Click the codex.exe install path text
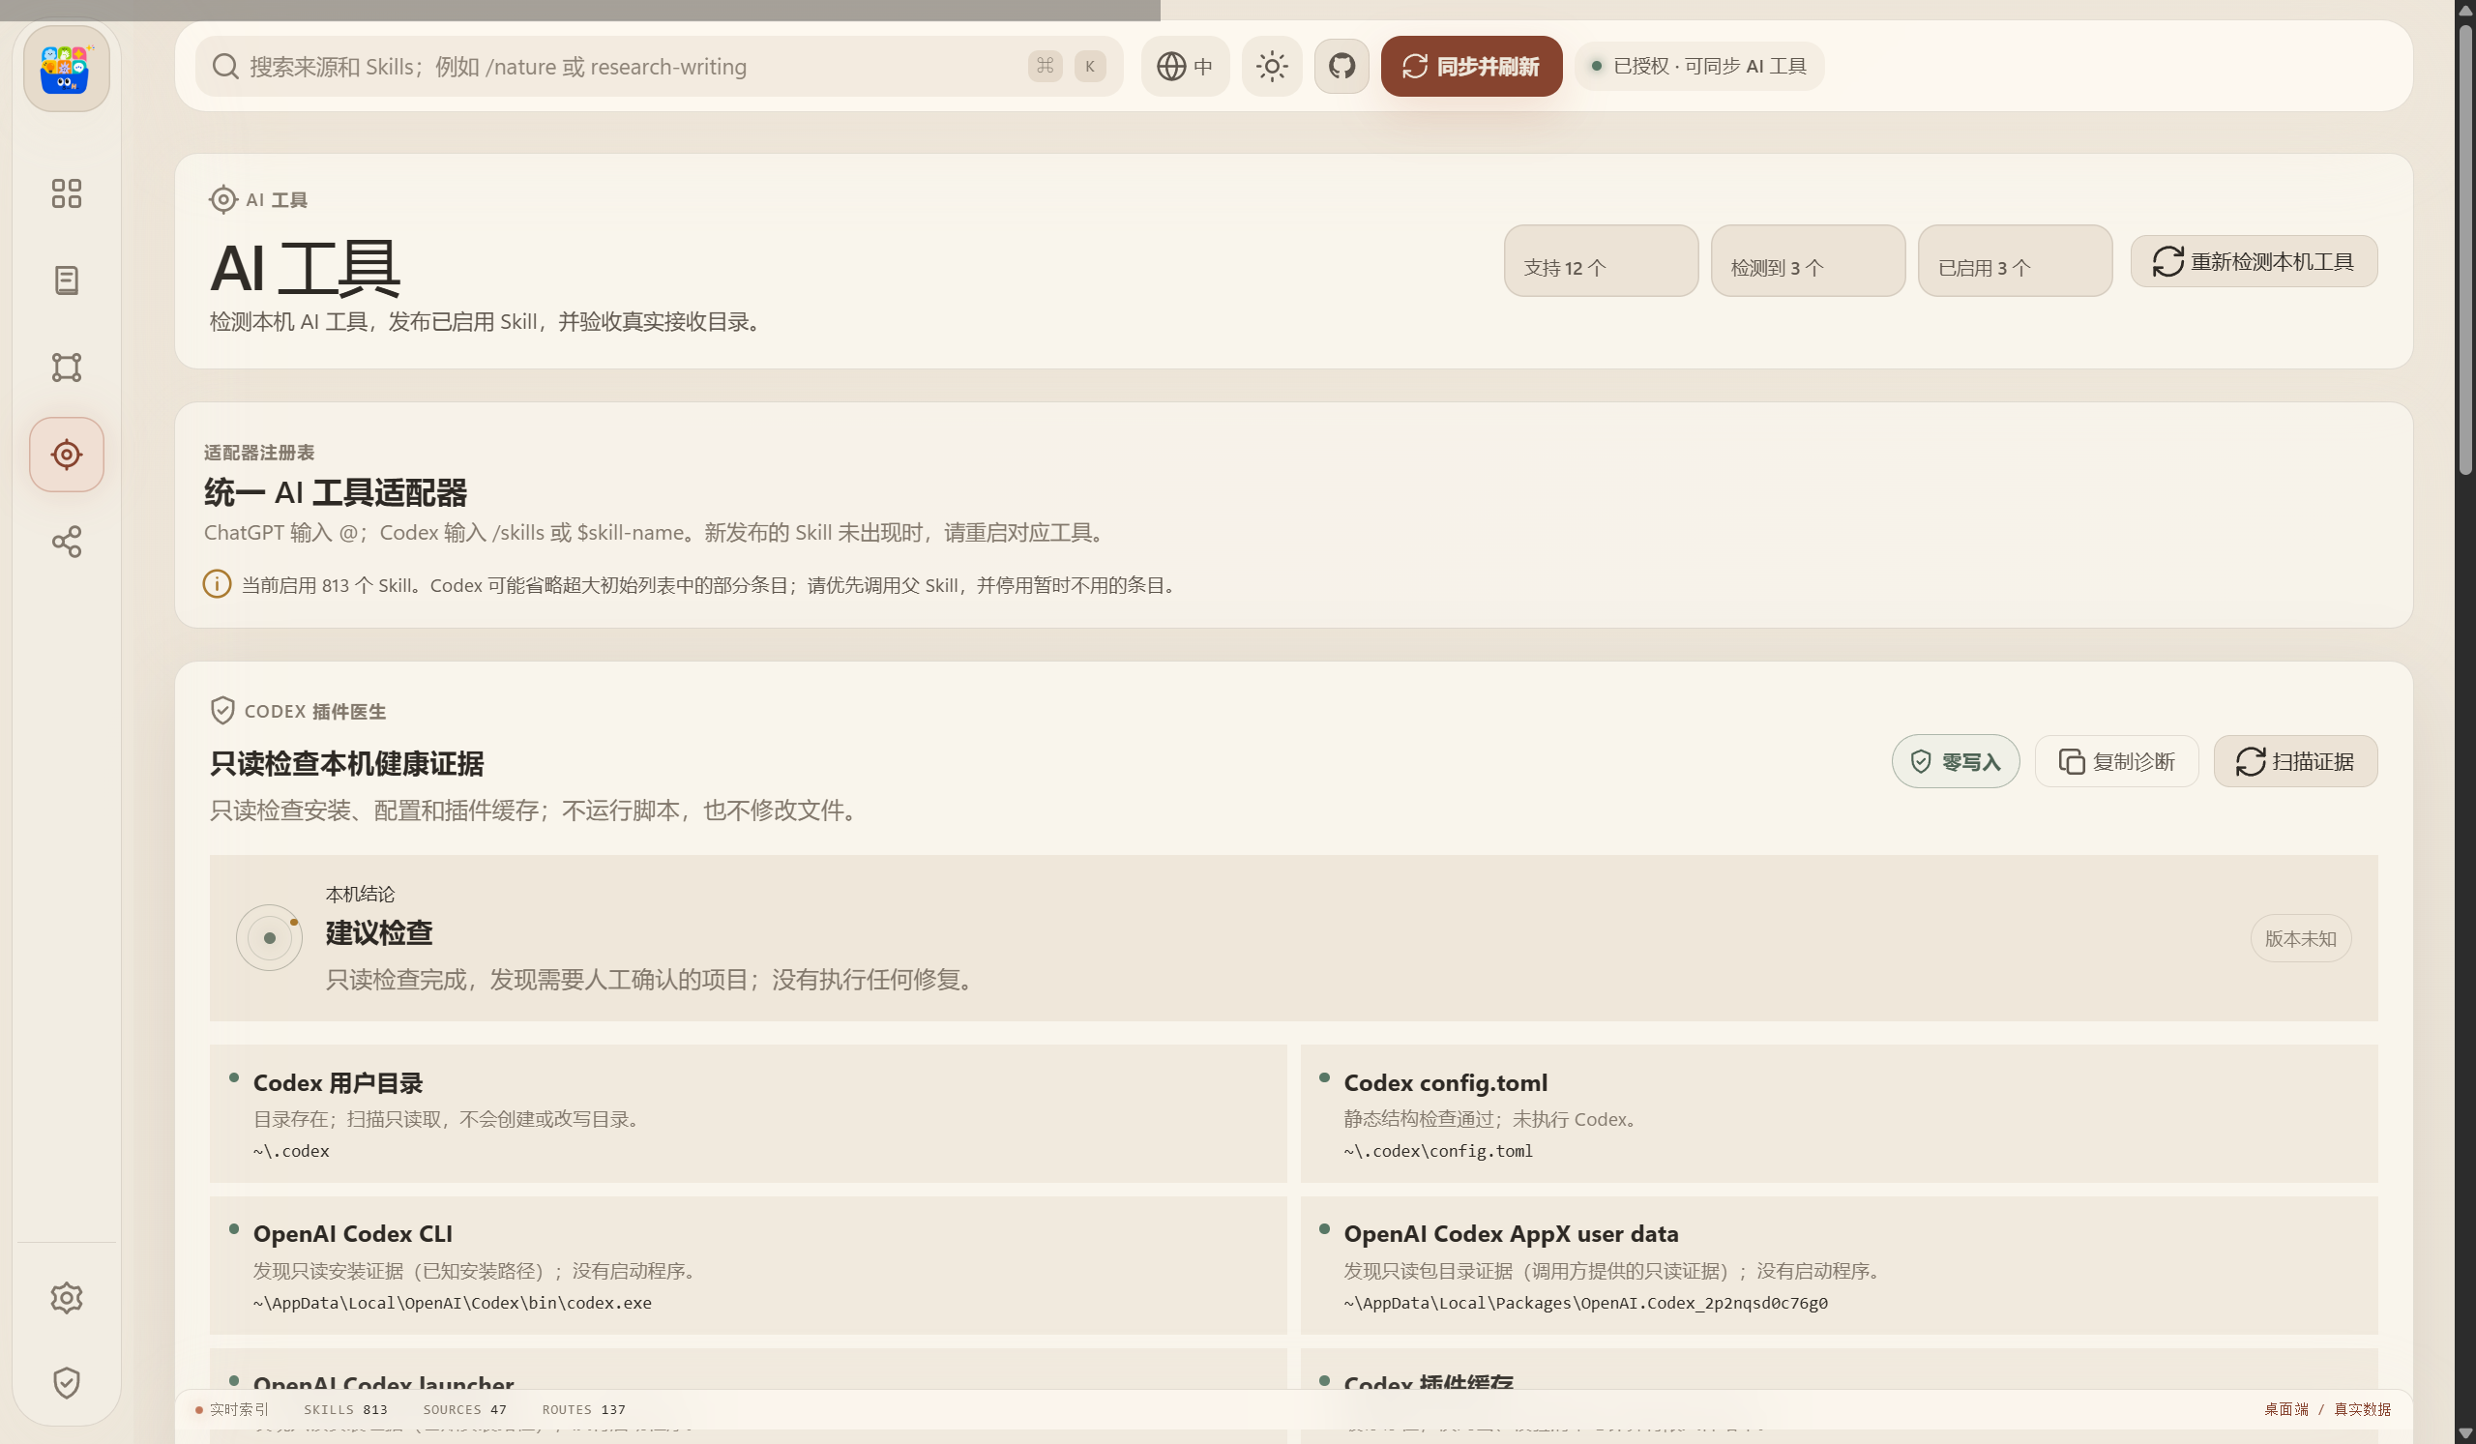2476x1444 pixels. 452,1304
